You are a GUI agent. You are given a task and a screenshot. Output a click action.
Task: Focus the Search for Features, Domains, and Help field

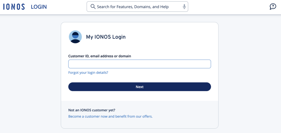[x=137, y=7]
